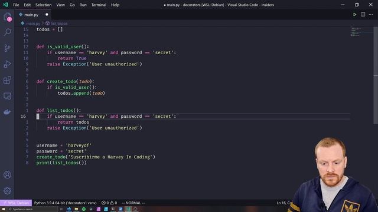Click the WSL: Debian remote indicator
The image size is (378, 212).
pyautogui.click(x=16, y=203)
